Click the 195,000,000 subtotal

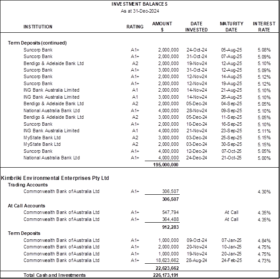point(166,165)
